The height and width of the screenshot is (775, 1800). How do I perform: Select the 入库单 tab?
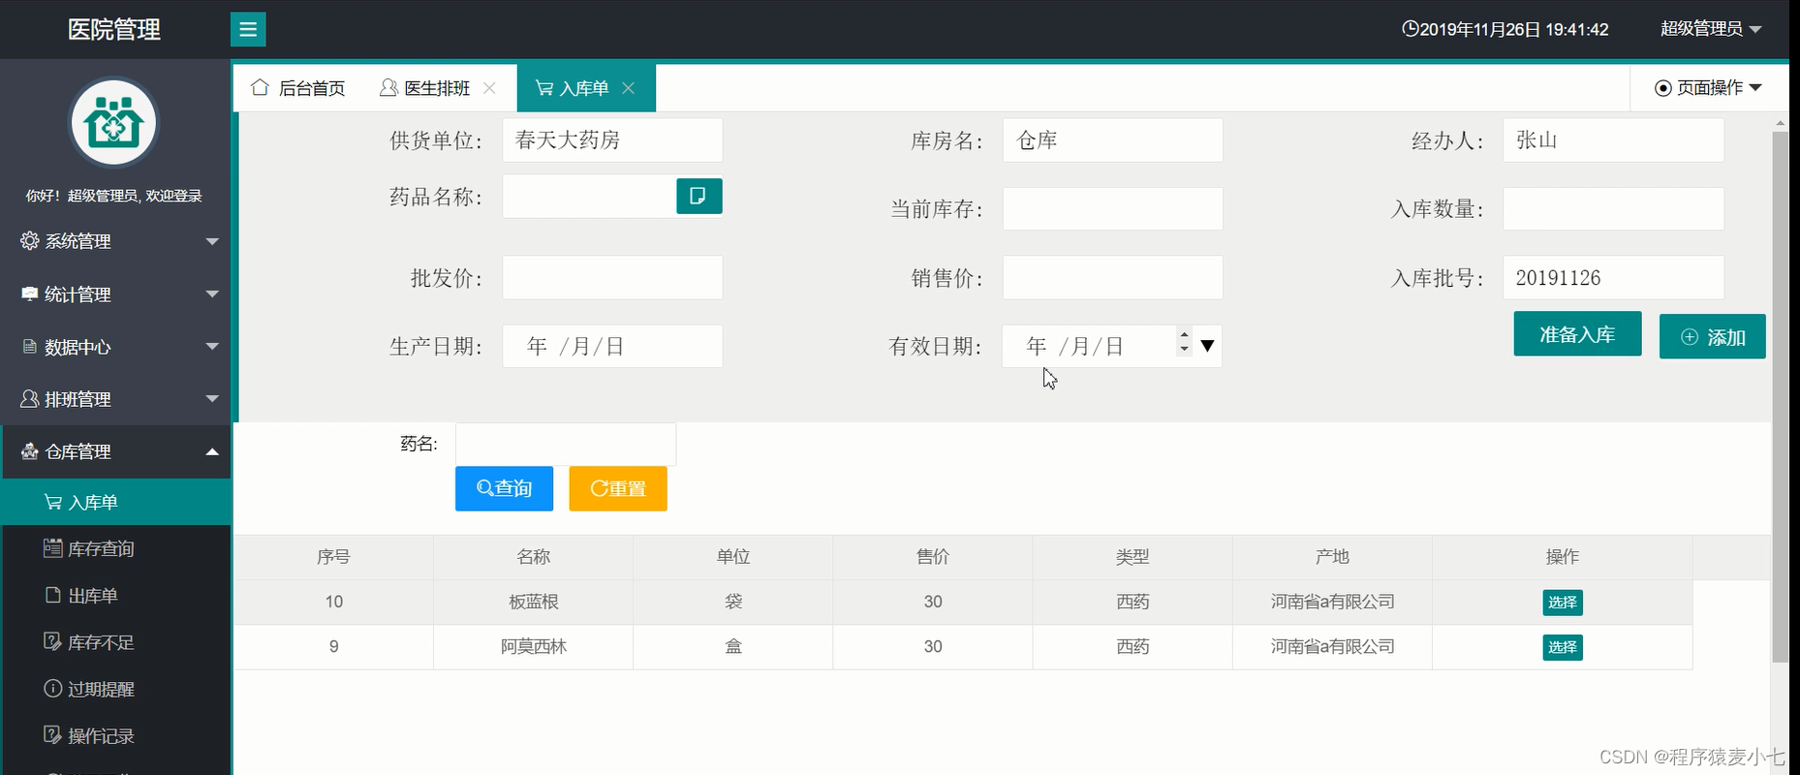[586, 88]
